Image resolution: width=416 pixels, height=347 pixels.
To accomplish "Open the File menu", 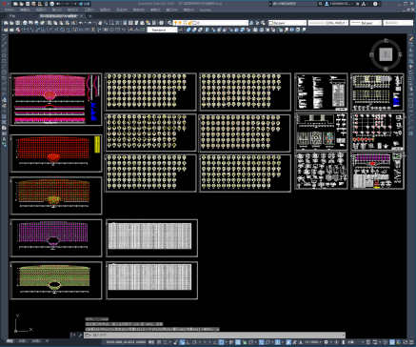I will (x=9, y=10).
